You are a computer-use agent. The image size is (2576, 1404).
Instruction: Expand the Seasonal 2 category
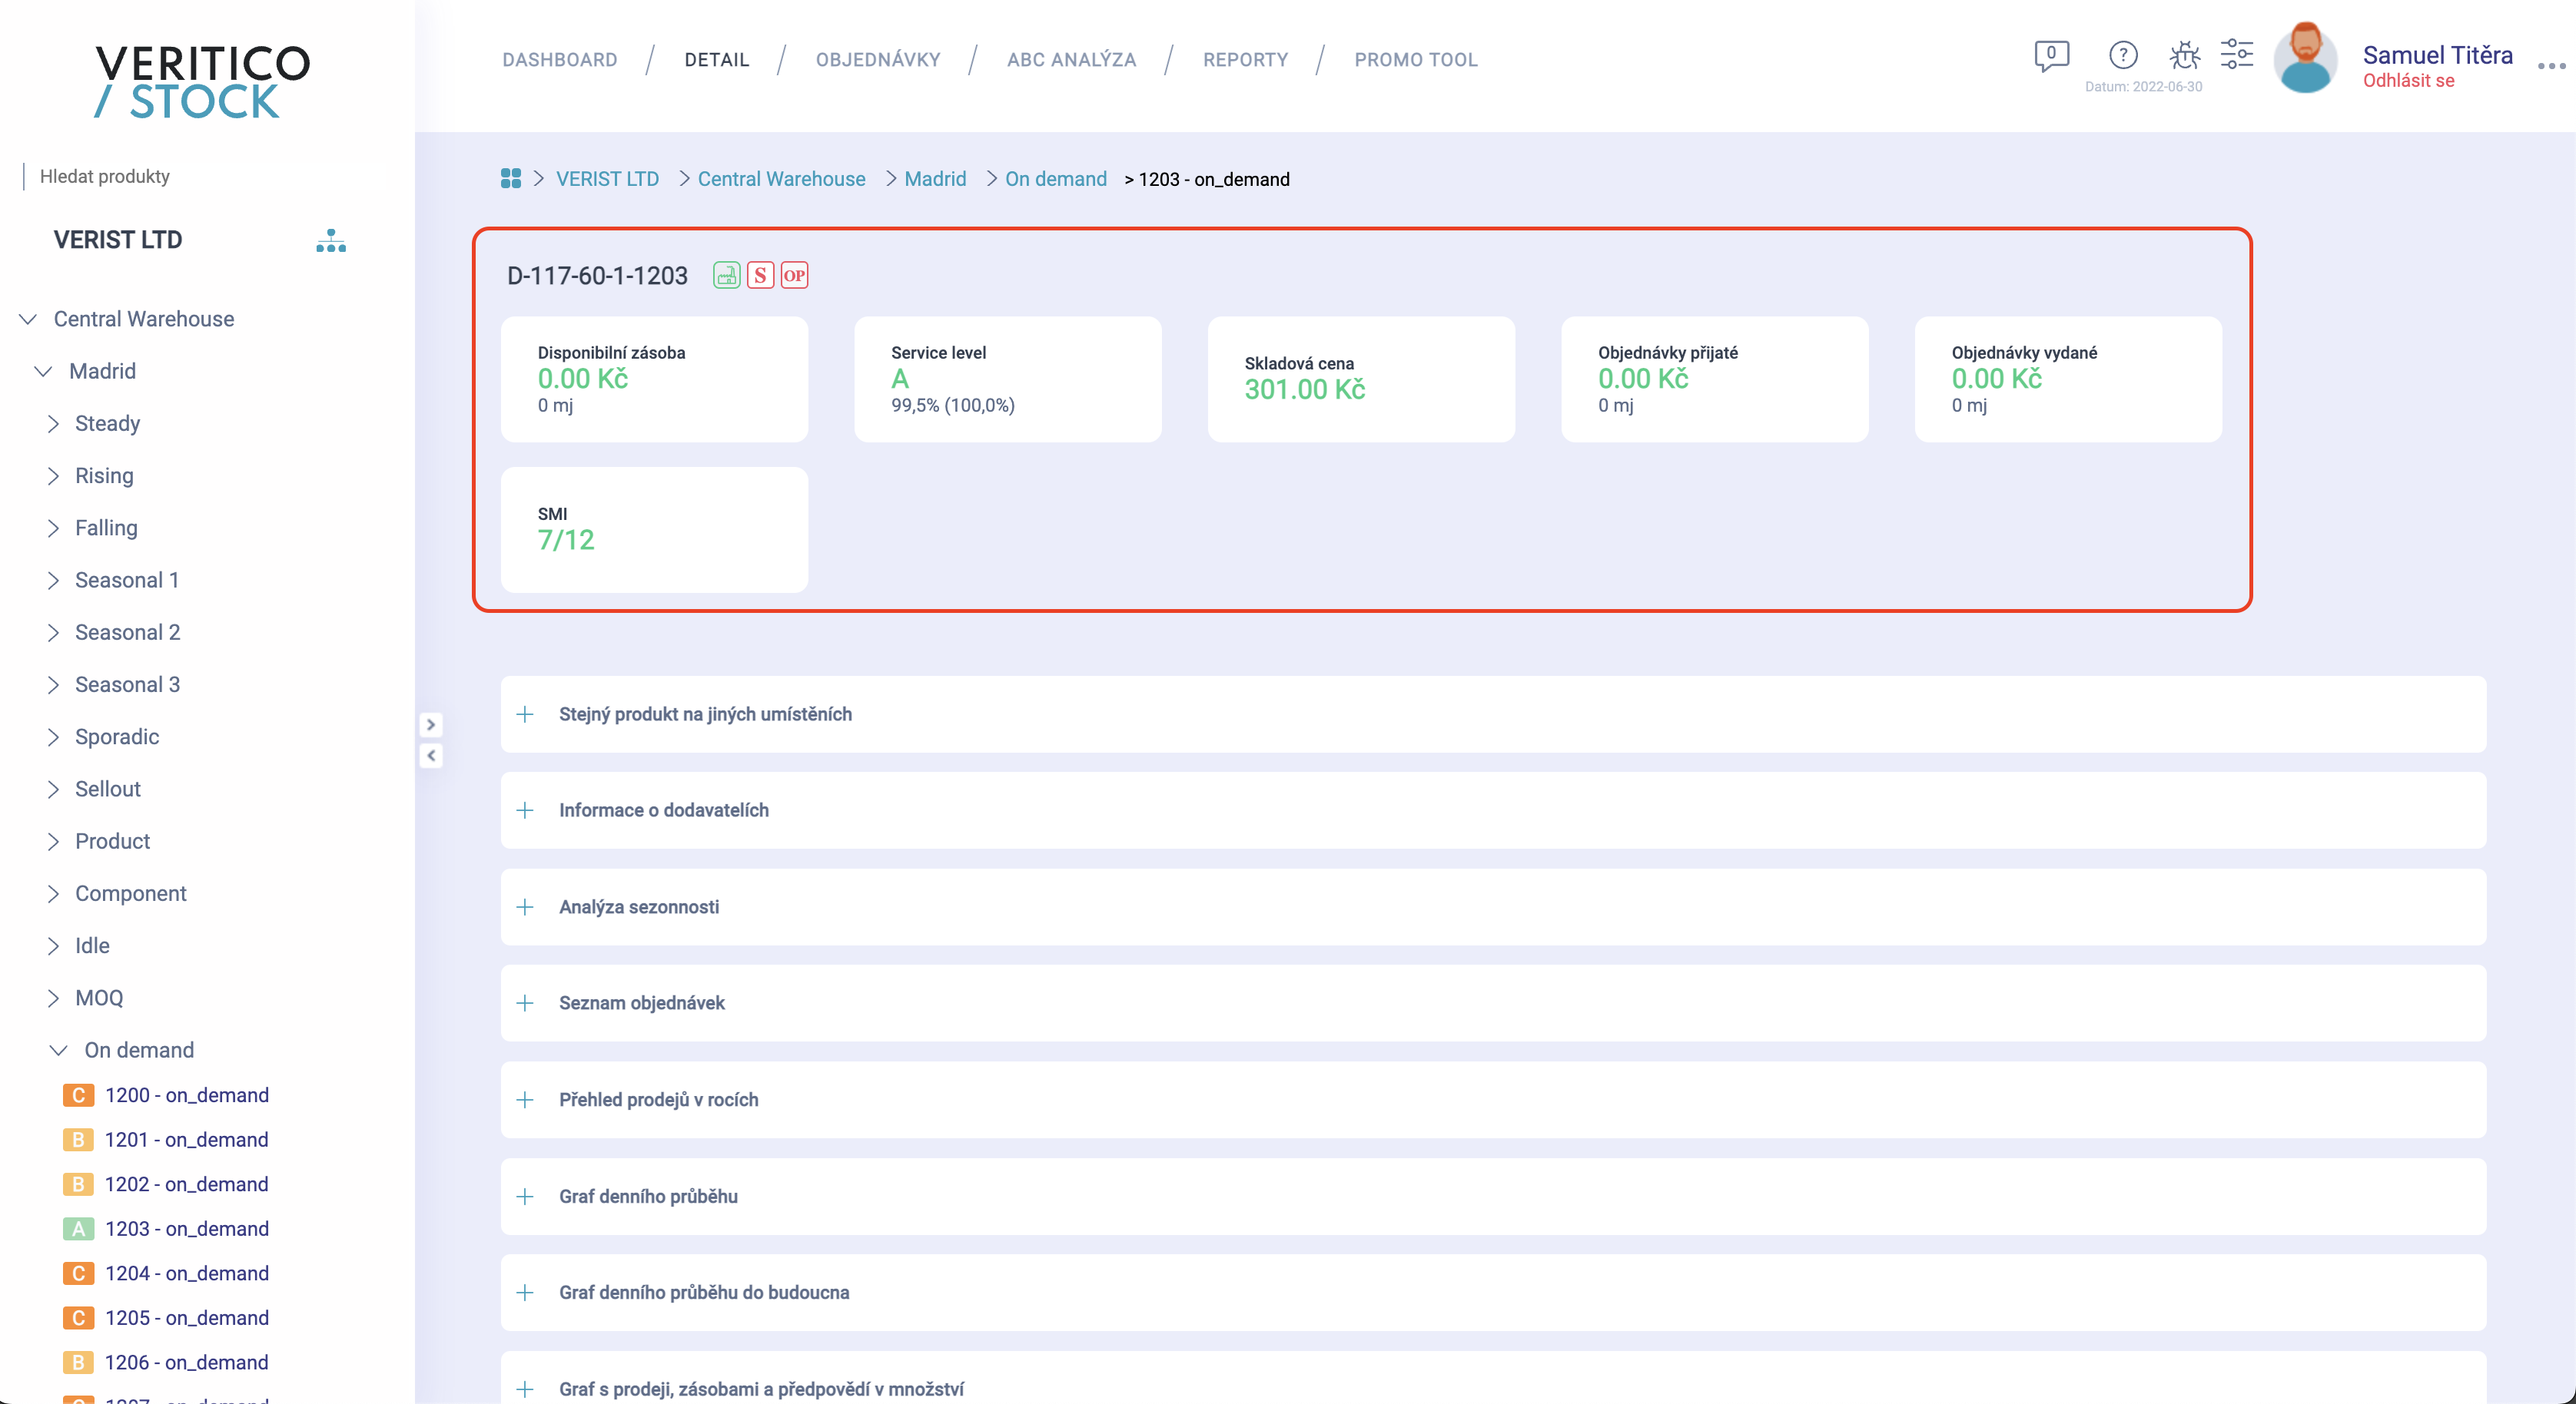click(53, 633)
